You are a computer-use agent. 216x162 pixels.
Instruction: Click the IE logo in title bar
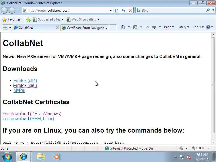3,3
